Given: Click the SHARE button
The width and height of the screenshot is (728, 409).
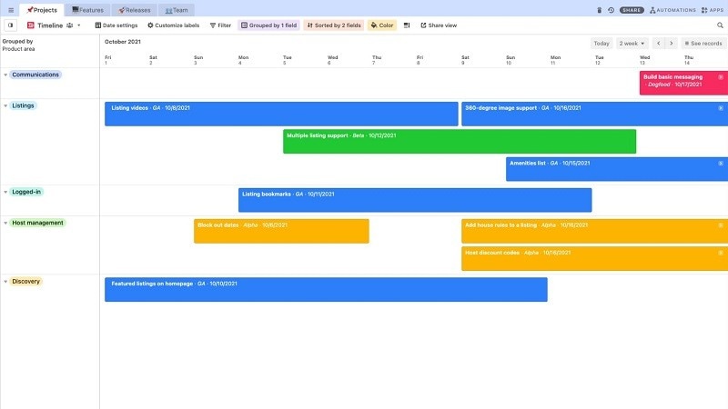Looking at the screenshot, I should pyautogui.click(x=632, y=10).
